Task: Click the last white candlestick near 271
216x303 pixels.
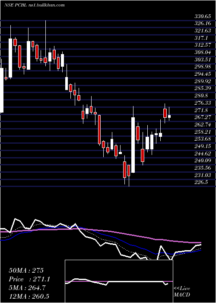Action: click(169, 116)
